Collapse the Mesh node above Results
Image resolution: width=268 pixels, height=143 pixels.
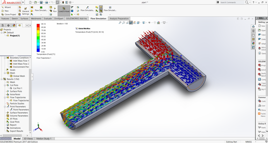point(5,73)
